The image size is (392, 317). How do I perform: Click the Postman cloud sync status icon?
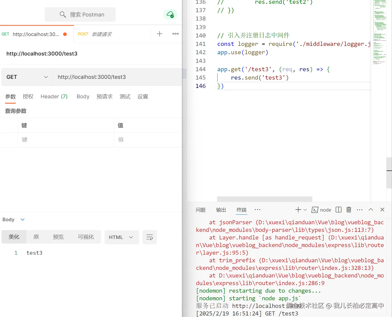pos(170,15)
